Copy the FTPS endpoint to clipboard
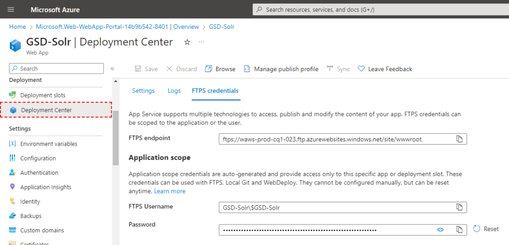Viewport: 509px width, 245px height. click(459, 139)
